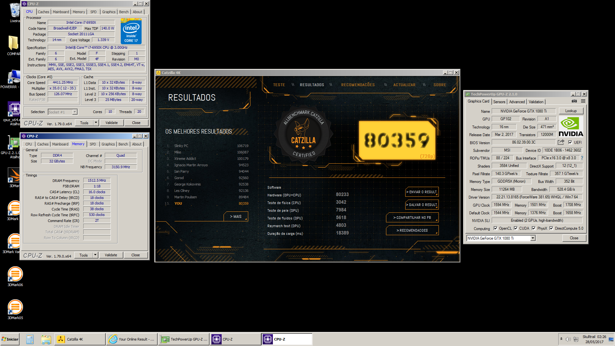
Task: Click the YOU 80359 ranking row
Action: coord(207,203)
